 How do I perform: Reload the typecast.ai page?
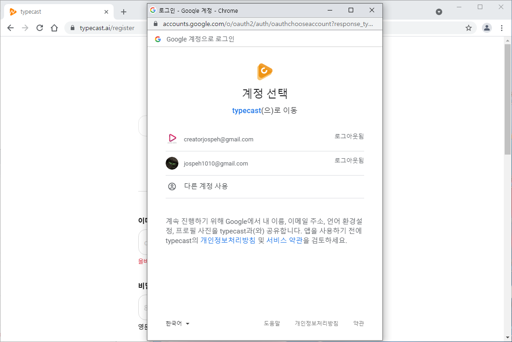tap(40, 28)
